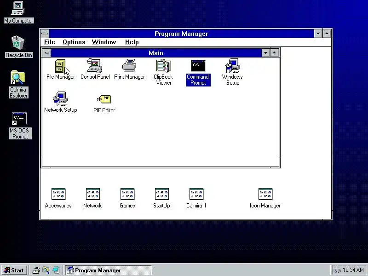Click the notepad icon in taskbar quick launch
The image size is (368, 276).
tap(56, 270)
